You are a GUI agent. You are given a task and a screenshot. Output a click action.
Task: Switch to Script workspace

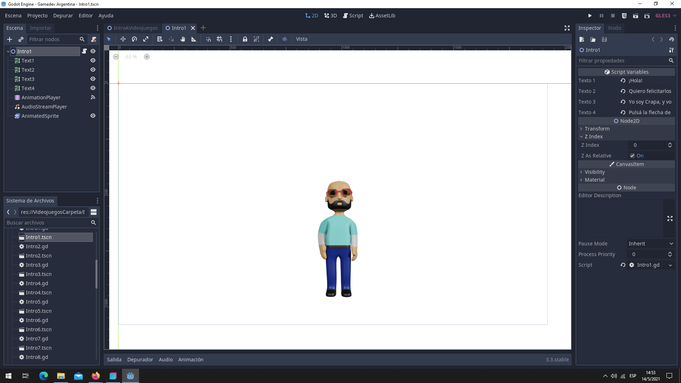(x=353, y=16)
